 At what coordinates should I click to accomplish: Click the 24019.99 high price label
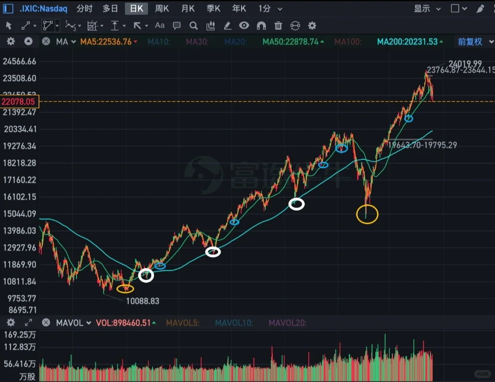pos(465,63)
